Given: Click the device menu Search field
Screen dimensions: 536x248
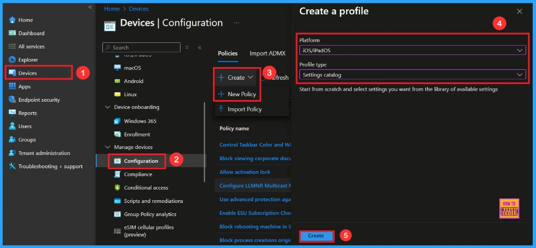Looking at the screenshot, I should click(x=141, y=47).
